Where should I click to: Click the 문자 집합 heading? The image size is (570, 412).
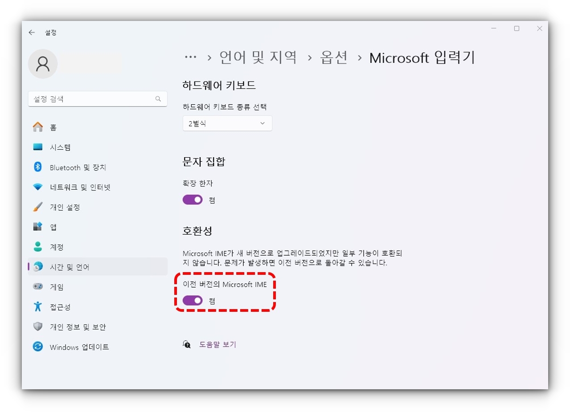[204, 161]
